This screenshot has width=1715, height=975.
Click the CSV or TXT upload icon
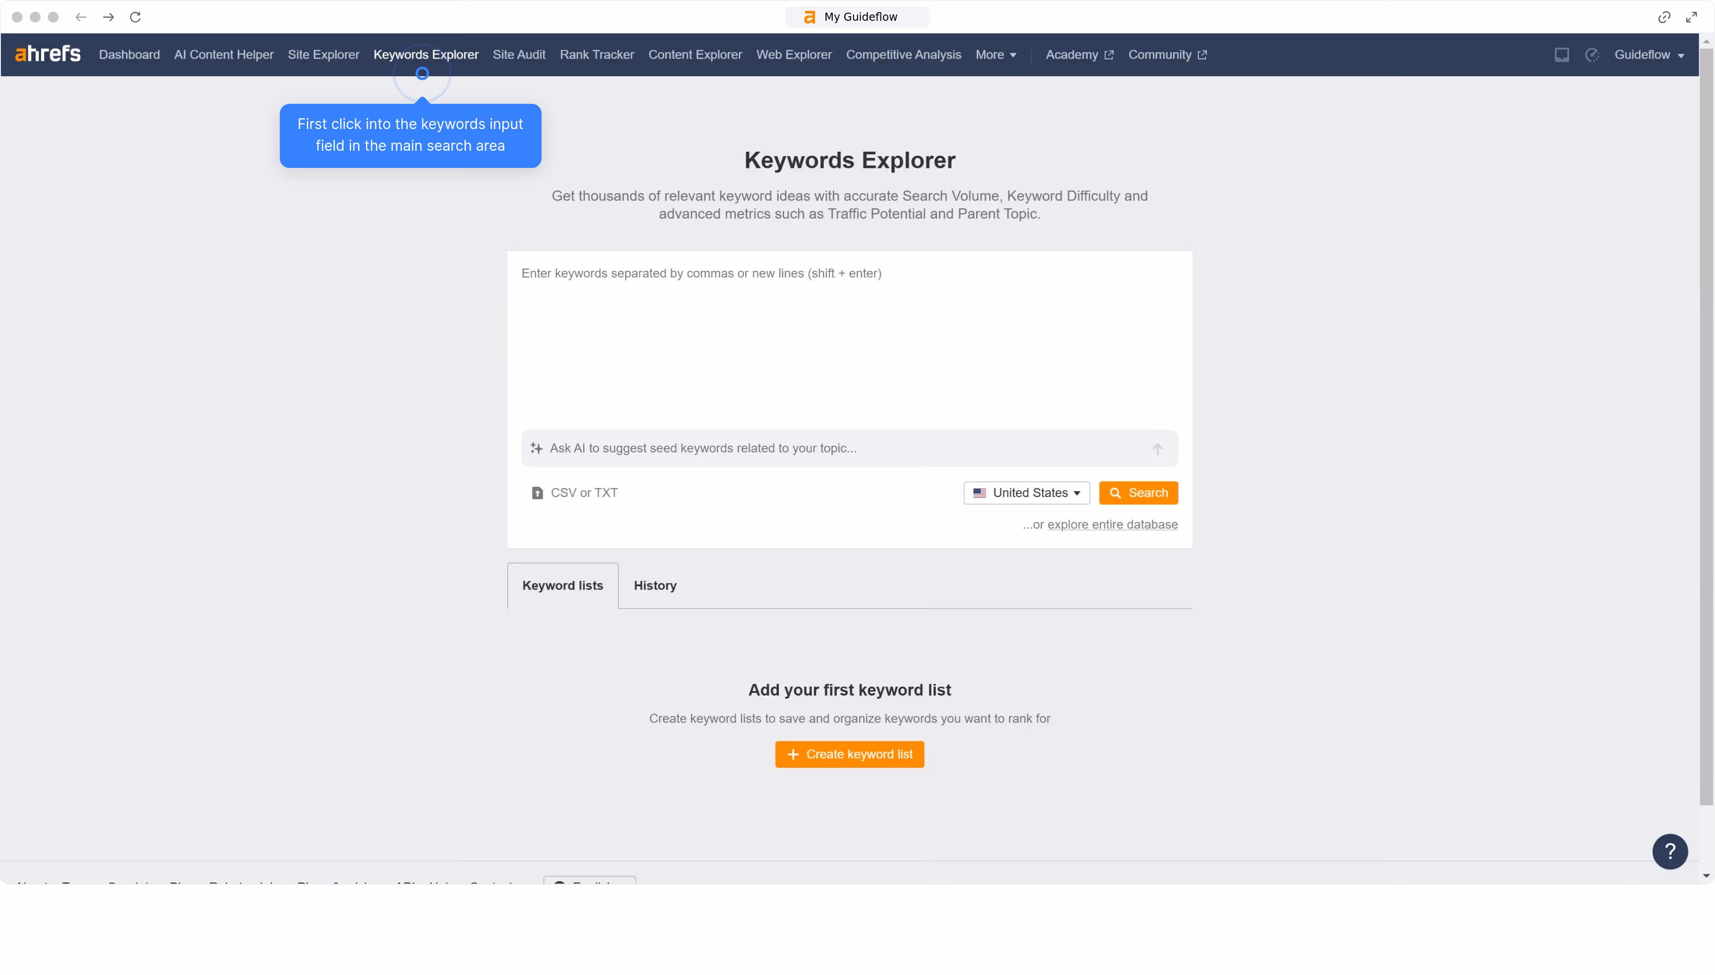click(538, 492)
